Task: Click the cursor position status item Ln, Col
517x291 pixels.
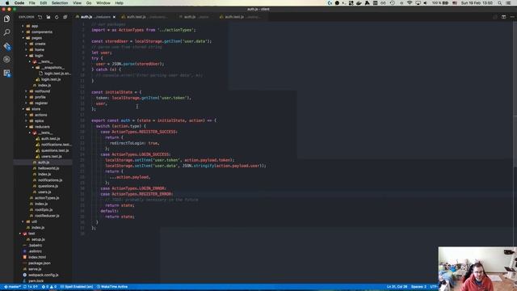Action: pyautogui.click(x=397, y=287)
